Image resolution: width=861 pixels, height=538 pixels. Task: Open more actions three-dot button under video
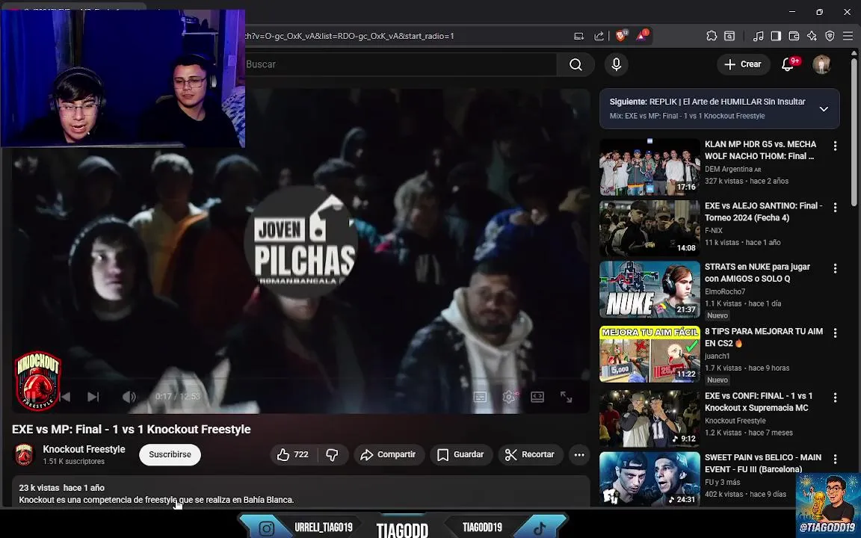click(x=578, y=454)
